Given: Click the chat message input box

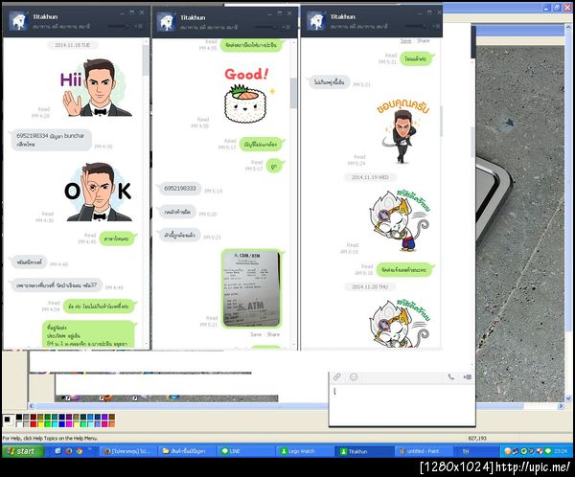Looking at the screenshot, I should pos(402,405).
